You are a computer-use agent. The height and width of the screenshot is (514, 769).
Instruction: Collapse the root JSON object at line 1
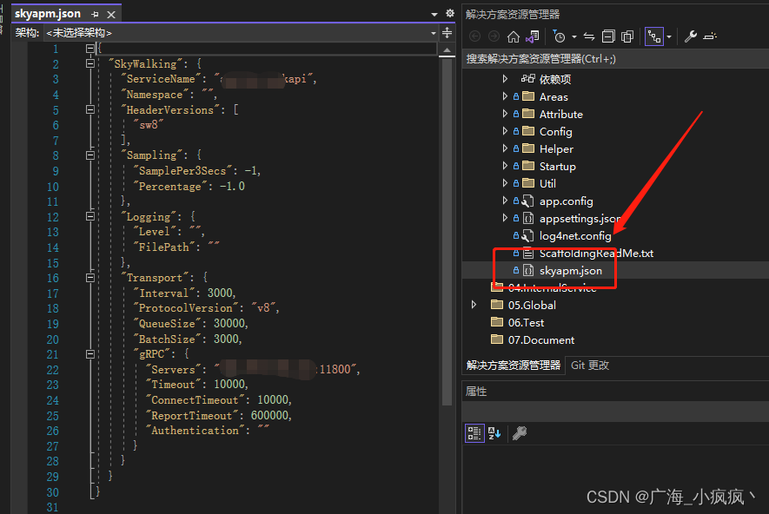(x=90, y=49)
